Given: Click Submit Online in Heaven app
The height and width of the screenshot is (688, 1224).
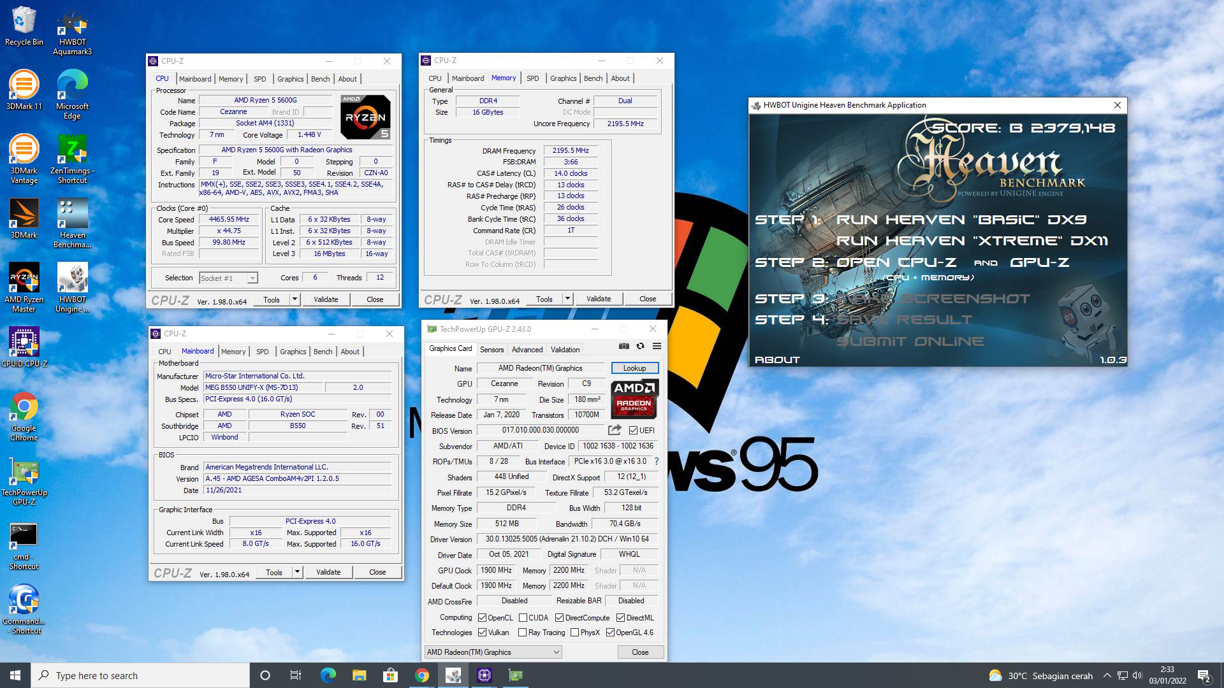Looking at the screenshot, I should coord(910,341).
